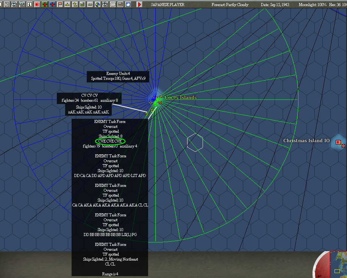Open the document list icon in toolbar
This screenshot has width=347, height=278.
coord(7,4)
